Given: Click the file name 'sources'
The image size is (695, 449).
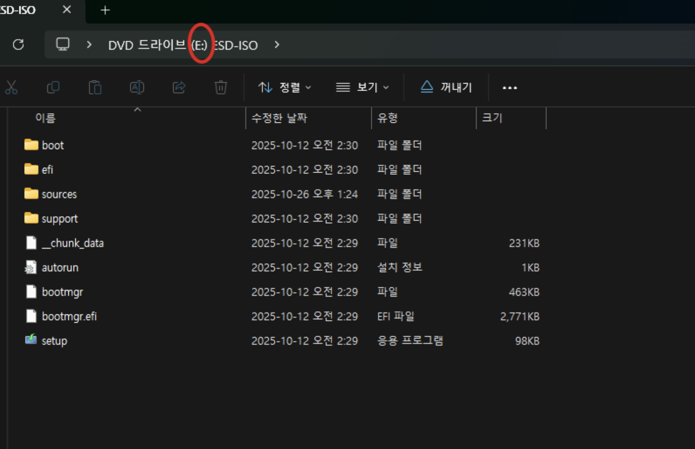Looking at the screenshot, I should 59,194.
